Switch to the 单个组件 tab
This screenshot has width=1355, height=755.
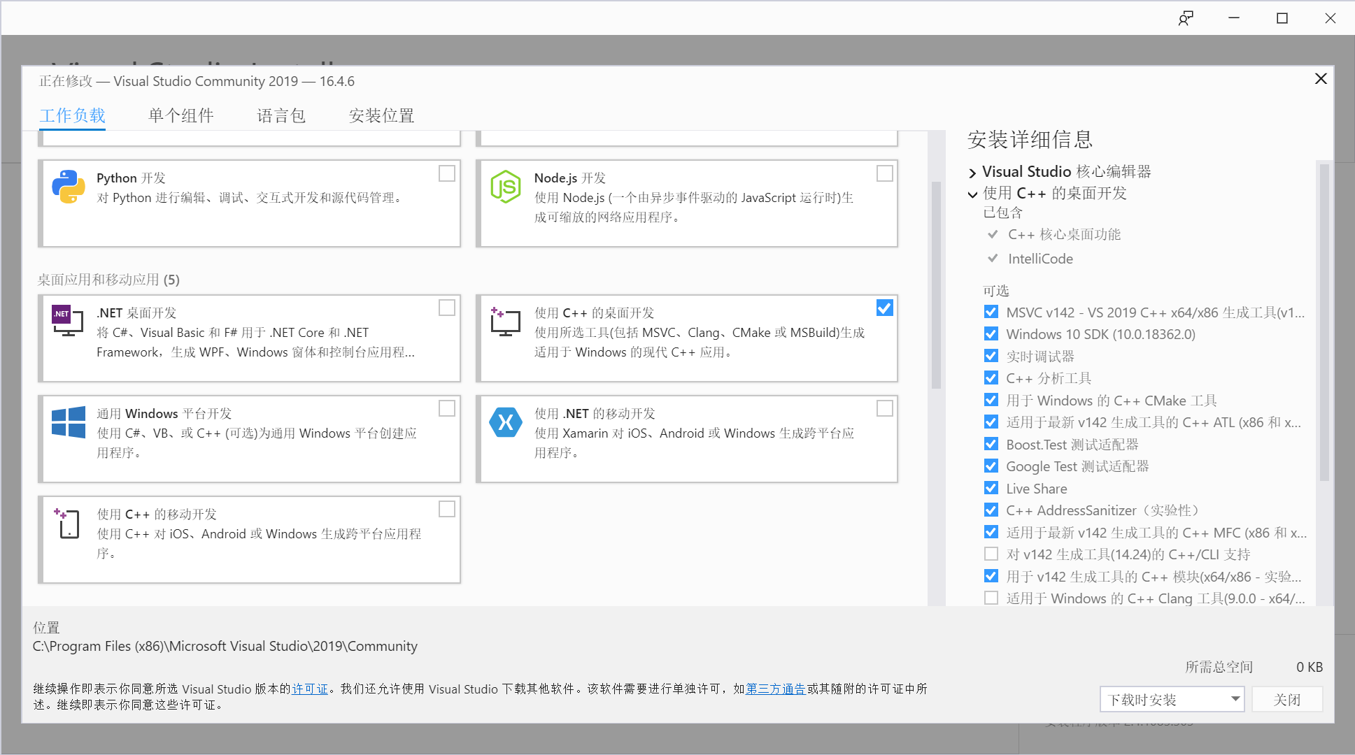tap(181, 115)
